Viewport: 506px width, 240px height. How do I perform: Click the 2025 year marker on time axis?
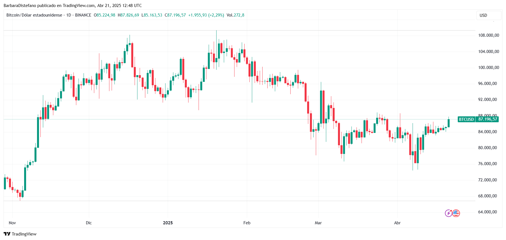[x=168, y=223]
